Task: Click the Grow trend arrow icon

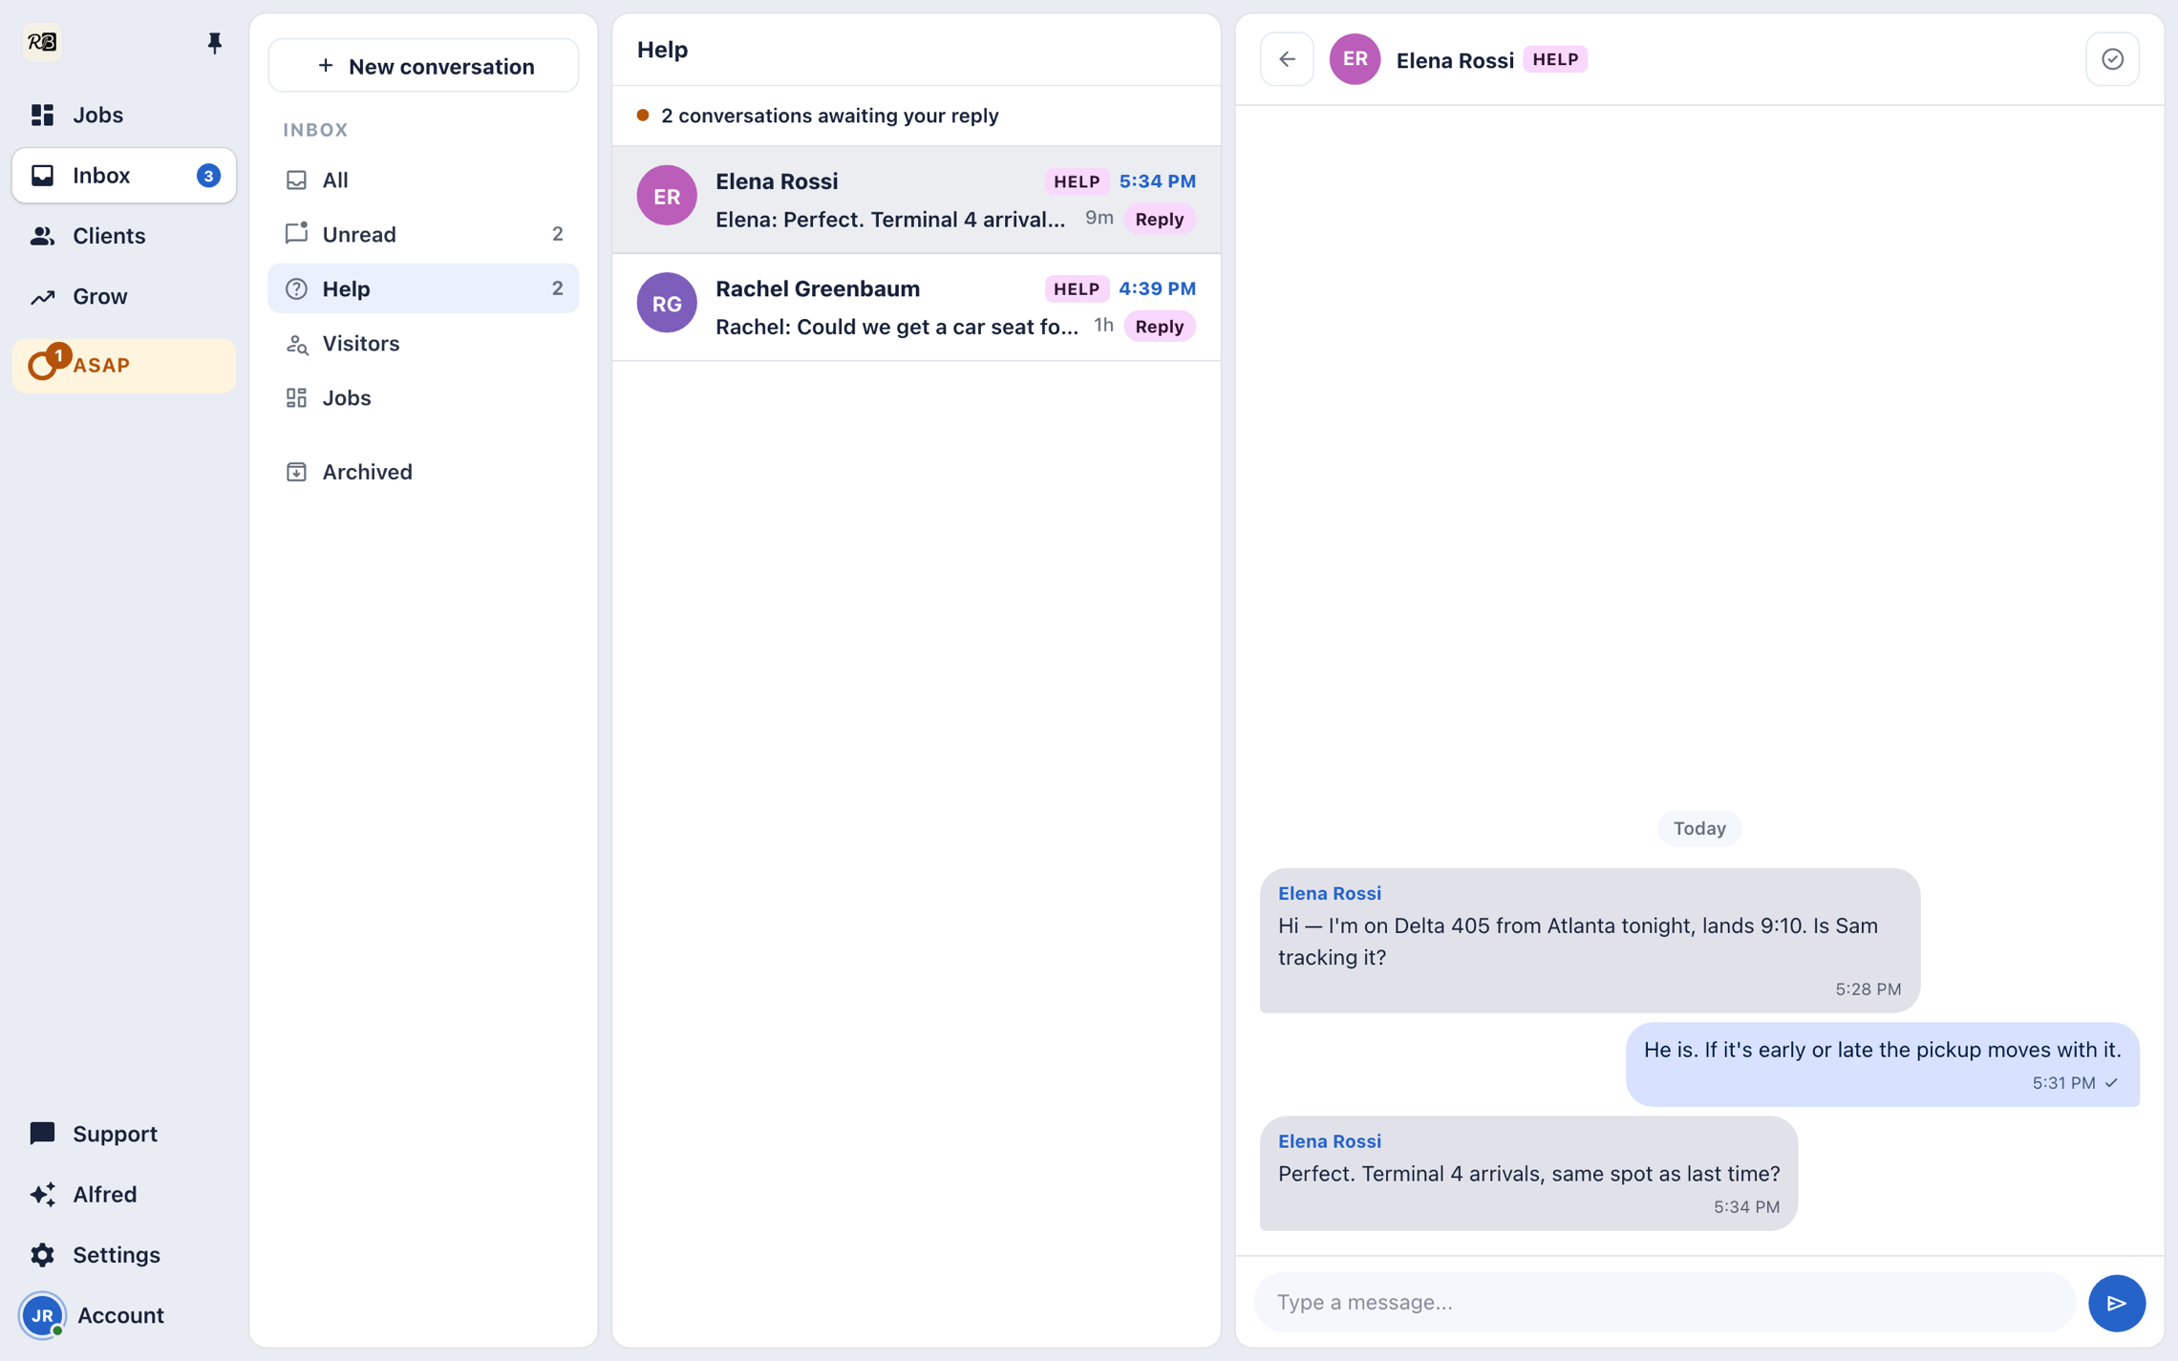Action: (42, 297)
